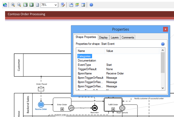The height and width of the screenshot is (117, 174).
Task: Select the Receive Order start event shape
Action: coord(41,104)
